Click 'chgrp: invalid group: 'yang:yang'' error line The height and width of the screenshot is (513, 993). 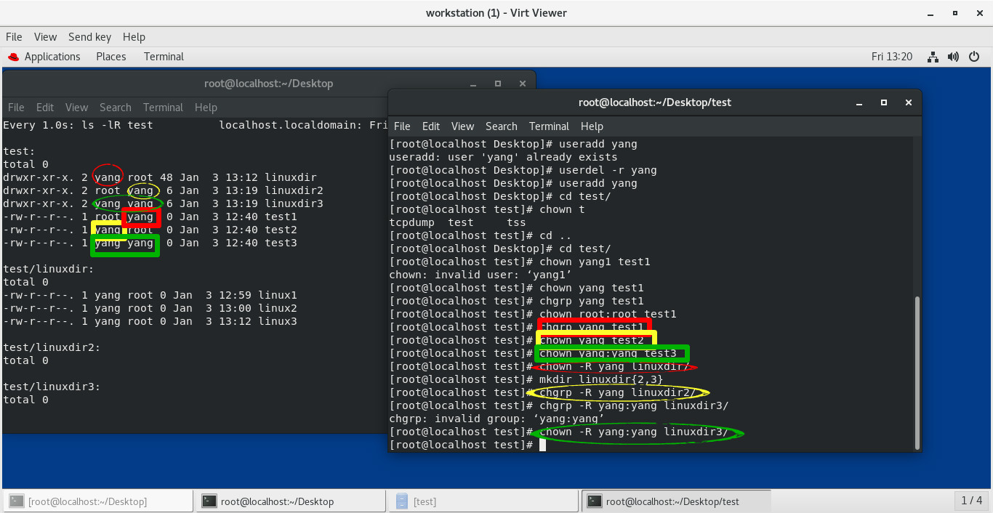[496, 419]
